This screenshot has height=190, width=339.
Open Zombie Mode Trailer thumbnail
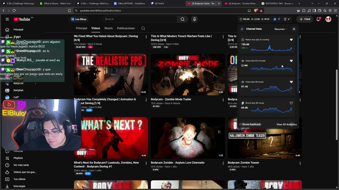tap(188, 75)
